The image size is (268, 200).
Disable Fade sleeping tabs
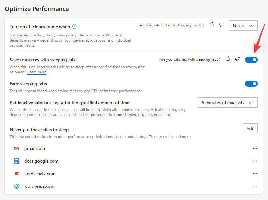[x=251, y=83]
